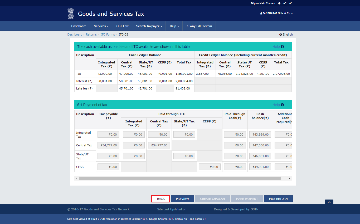The height and width of the screenshot is (224, 360).
Task: Click the PREVIEW button
Action: point(182,199)
